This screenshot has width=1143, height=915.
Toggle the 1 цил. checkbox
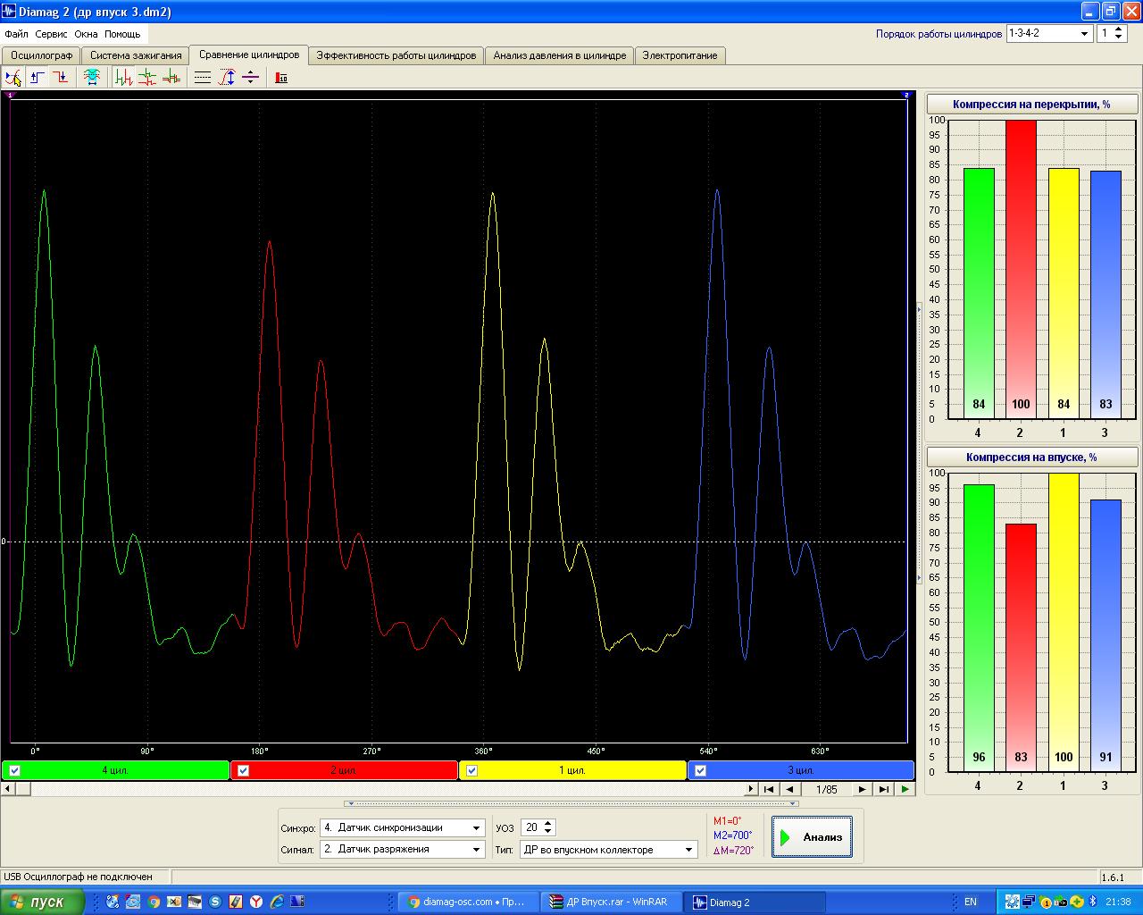click(x=472, y=770)
